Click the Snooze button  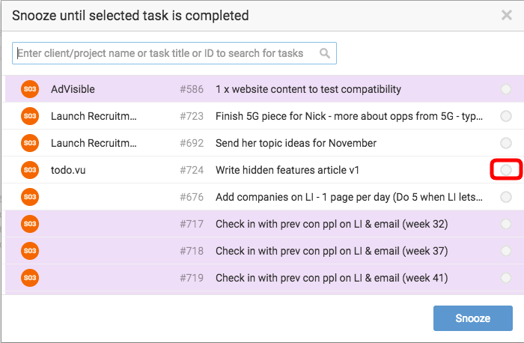(473, 318)
